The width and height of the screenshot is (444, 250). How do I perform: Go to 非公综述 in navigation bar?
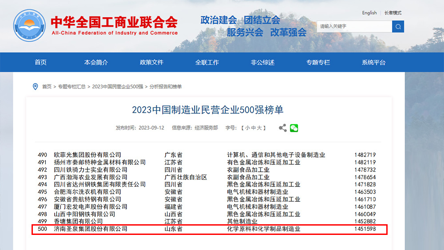click(262, 63)
